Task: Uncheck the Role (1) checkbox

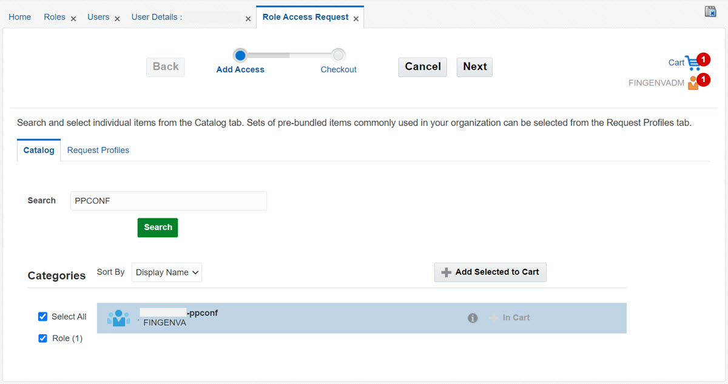Action: [x=42, y=338]
